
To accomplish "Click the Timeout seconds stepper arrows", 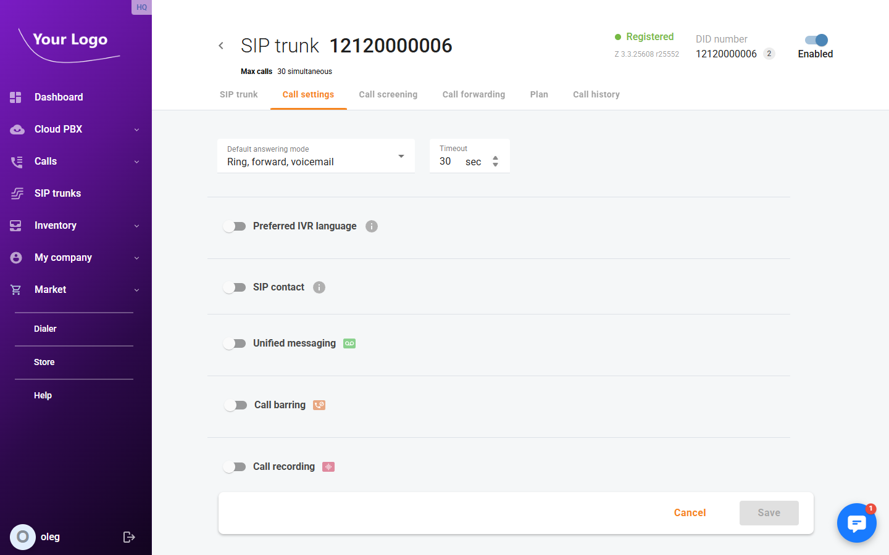I will click(495, 162).
